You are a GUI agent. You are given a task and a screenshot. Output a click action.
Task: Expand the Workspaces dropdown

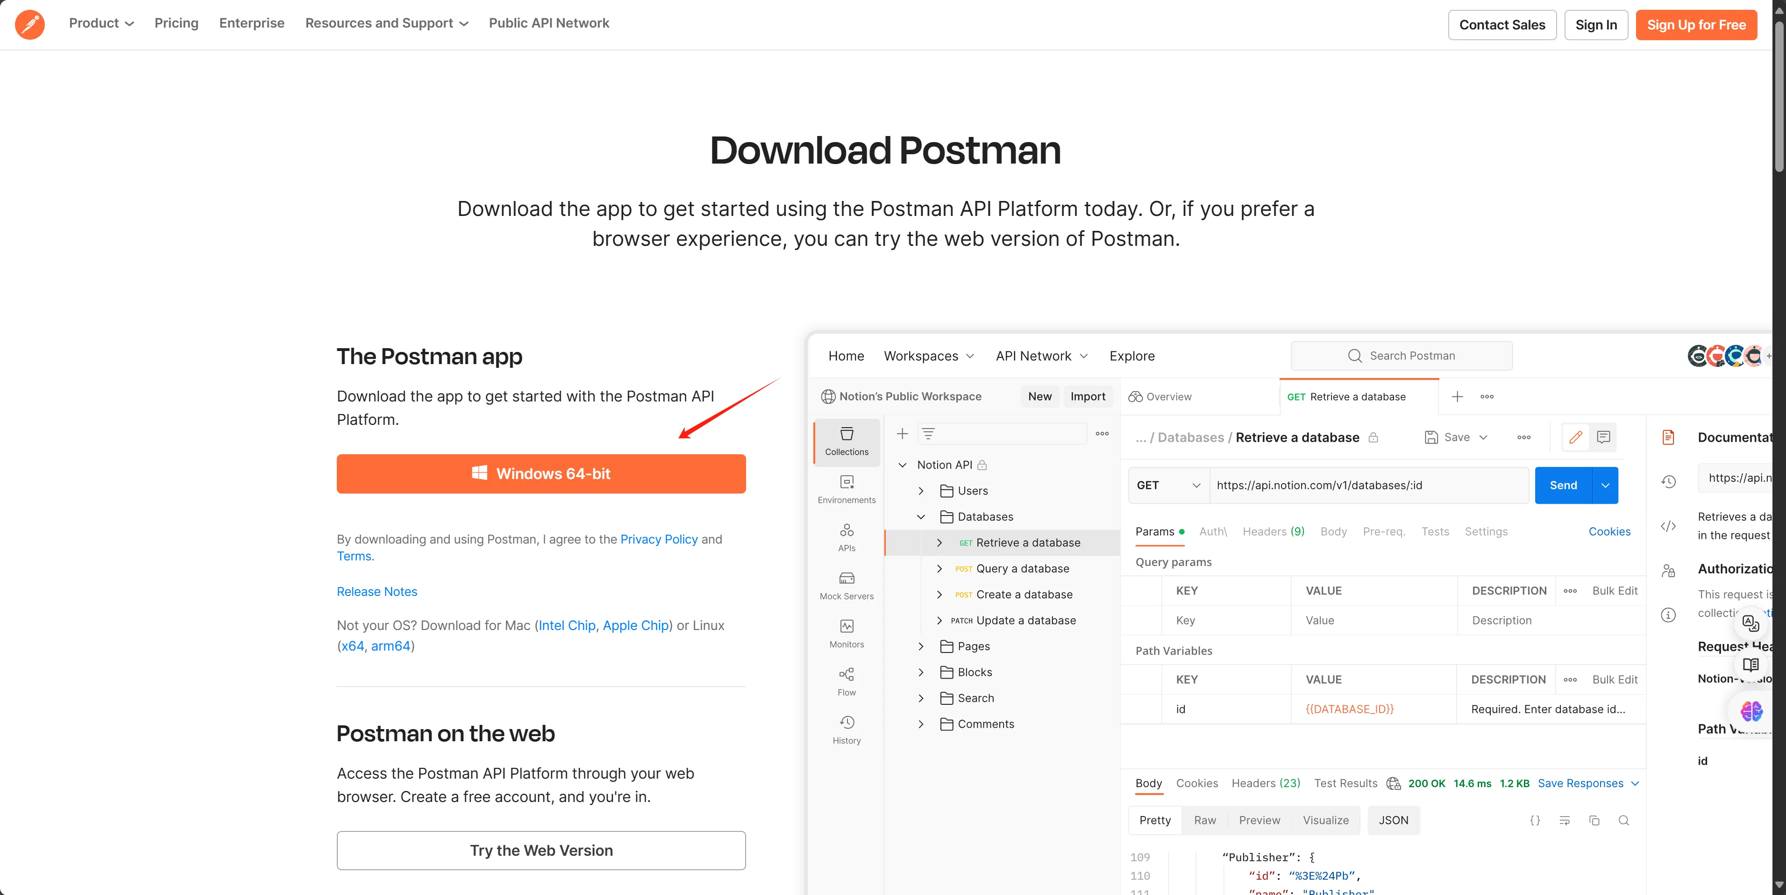[x=929, y=356]
